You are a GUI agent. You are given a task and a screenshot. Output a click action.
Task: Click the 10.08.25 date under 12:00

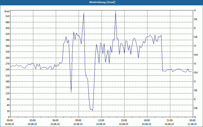point(101,124)
